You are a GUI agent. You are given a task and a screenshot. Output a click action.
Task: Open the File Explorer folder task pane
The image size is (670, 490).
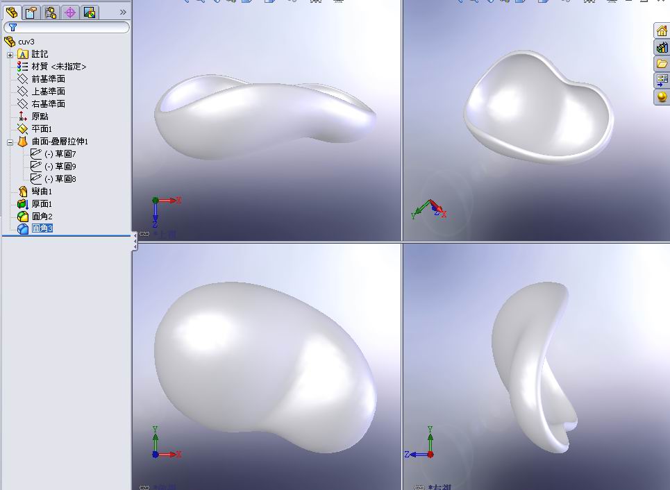click(x=662, y=64)
